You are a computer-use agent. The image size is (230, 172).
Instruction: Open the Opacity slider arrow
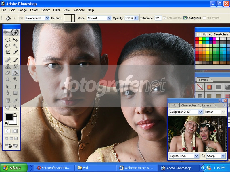[x=136, y=18]
